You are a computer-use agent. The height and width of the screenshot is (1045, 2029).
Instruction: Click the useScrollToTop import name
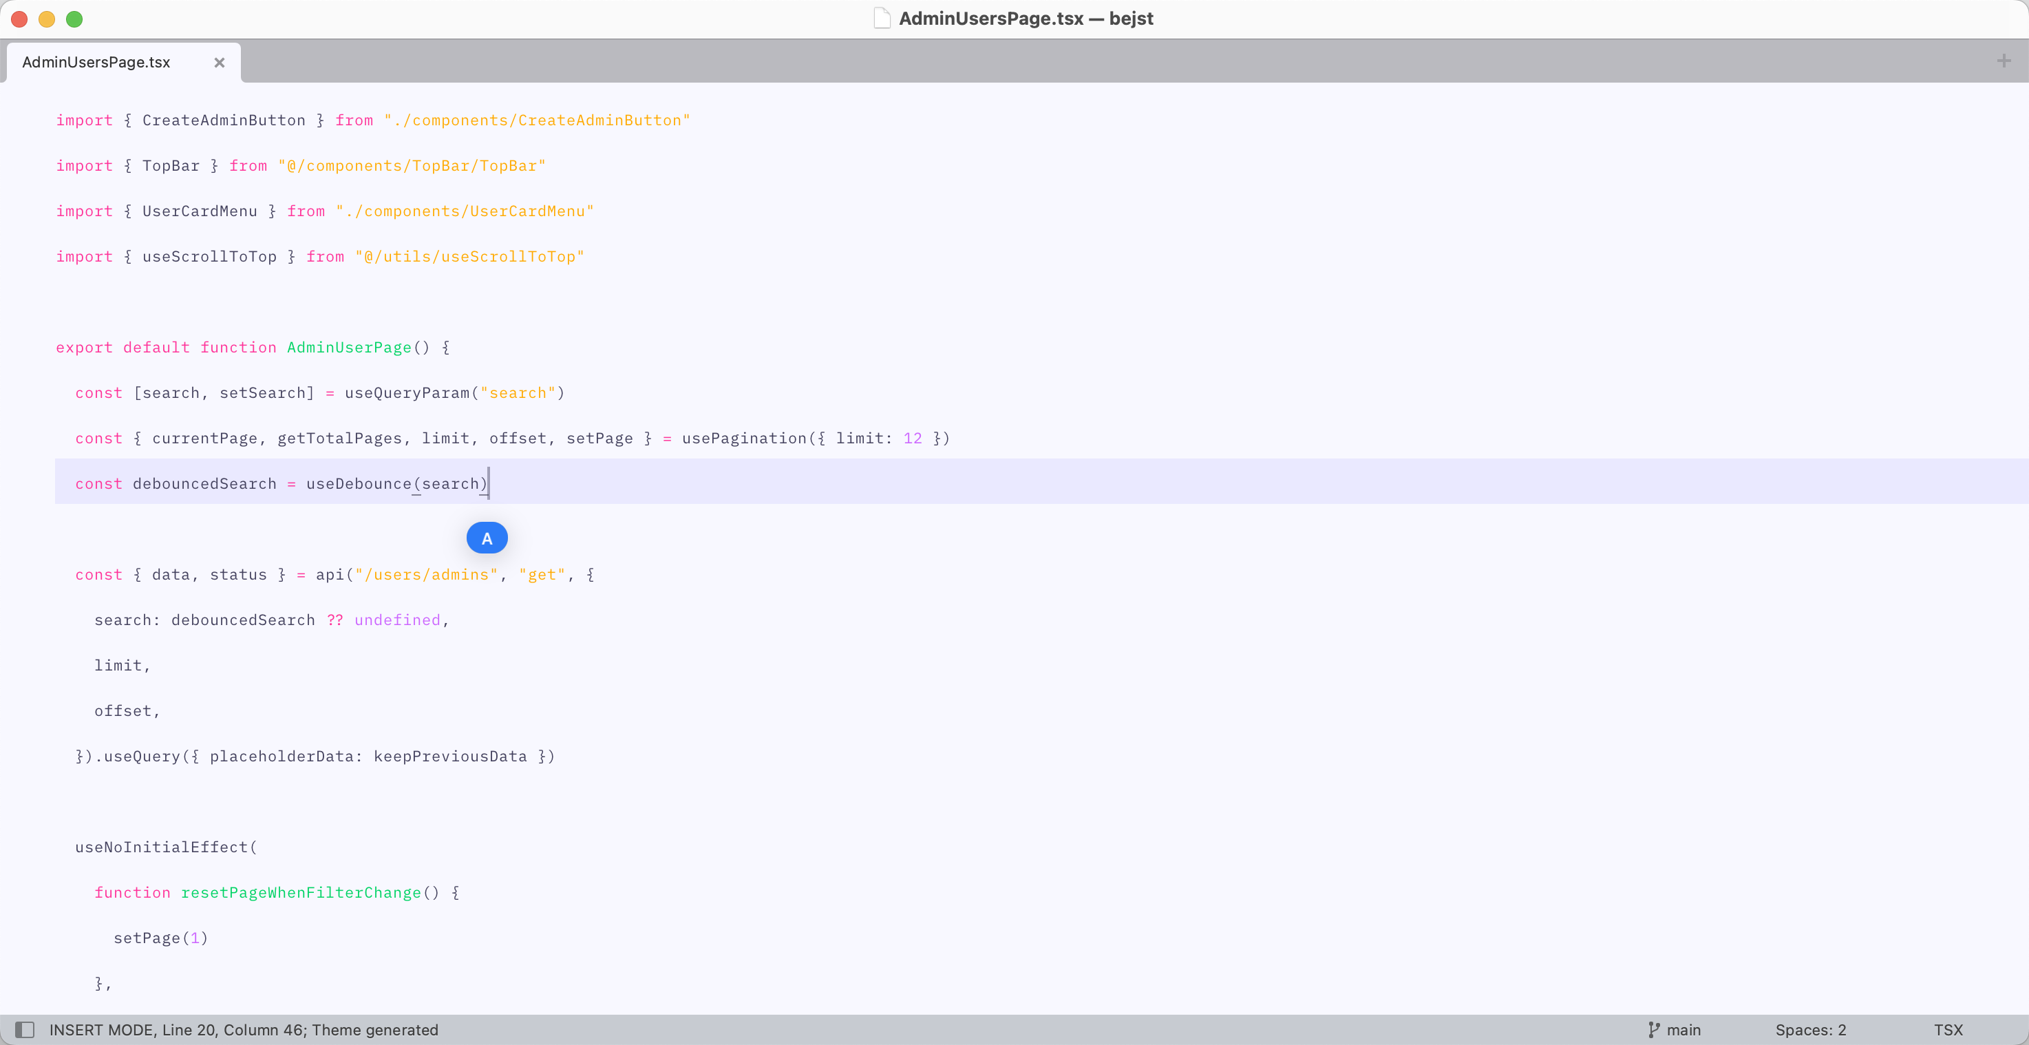[x=209, y=256]
